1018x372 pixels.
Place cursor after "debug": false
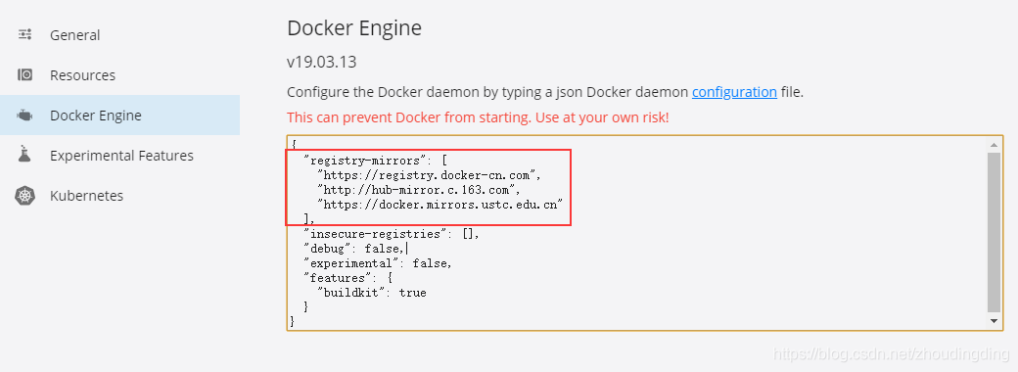(x=408, y=249)
